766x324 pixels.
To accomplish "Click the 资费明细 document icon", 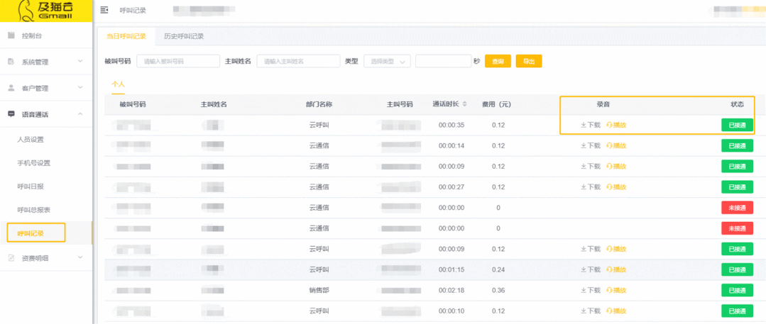I will (11, 257).
